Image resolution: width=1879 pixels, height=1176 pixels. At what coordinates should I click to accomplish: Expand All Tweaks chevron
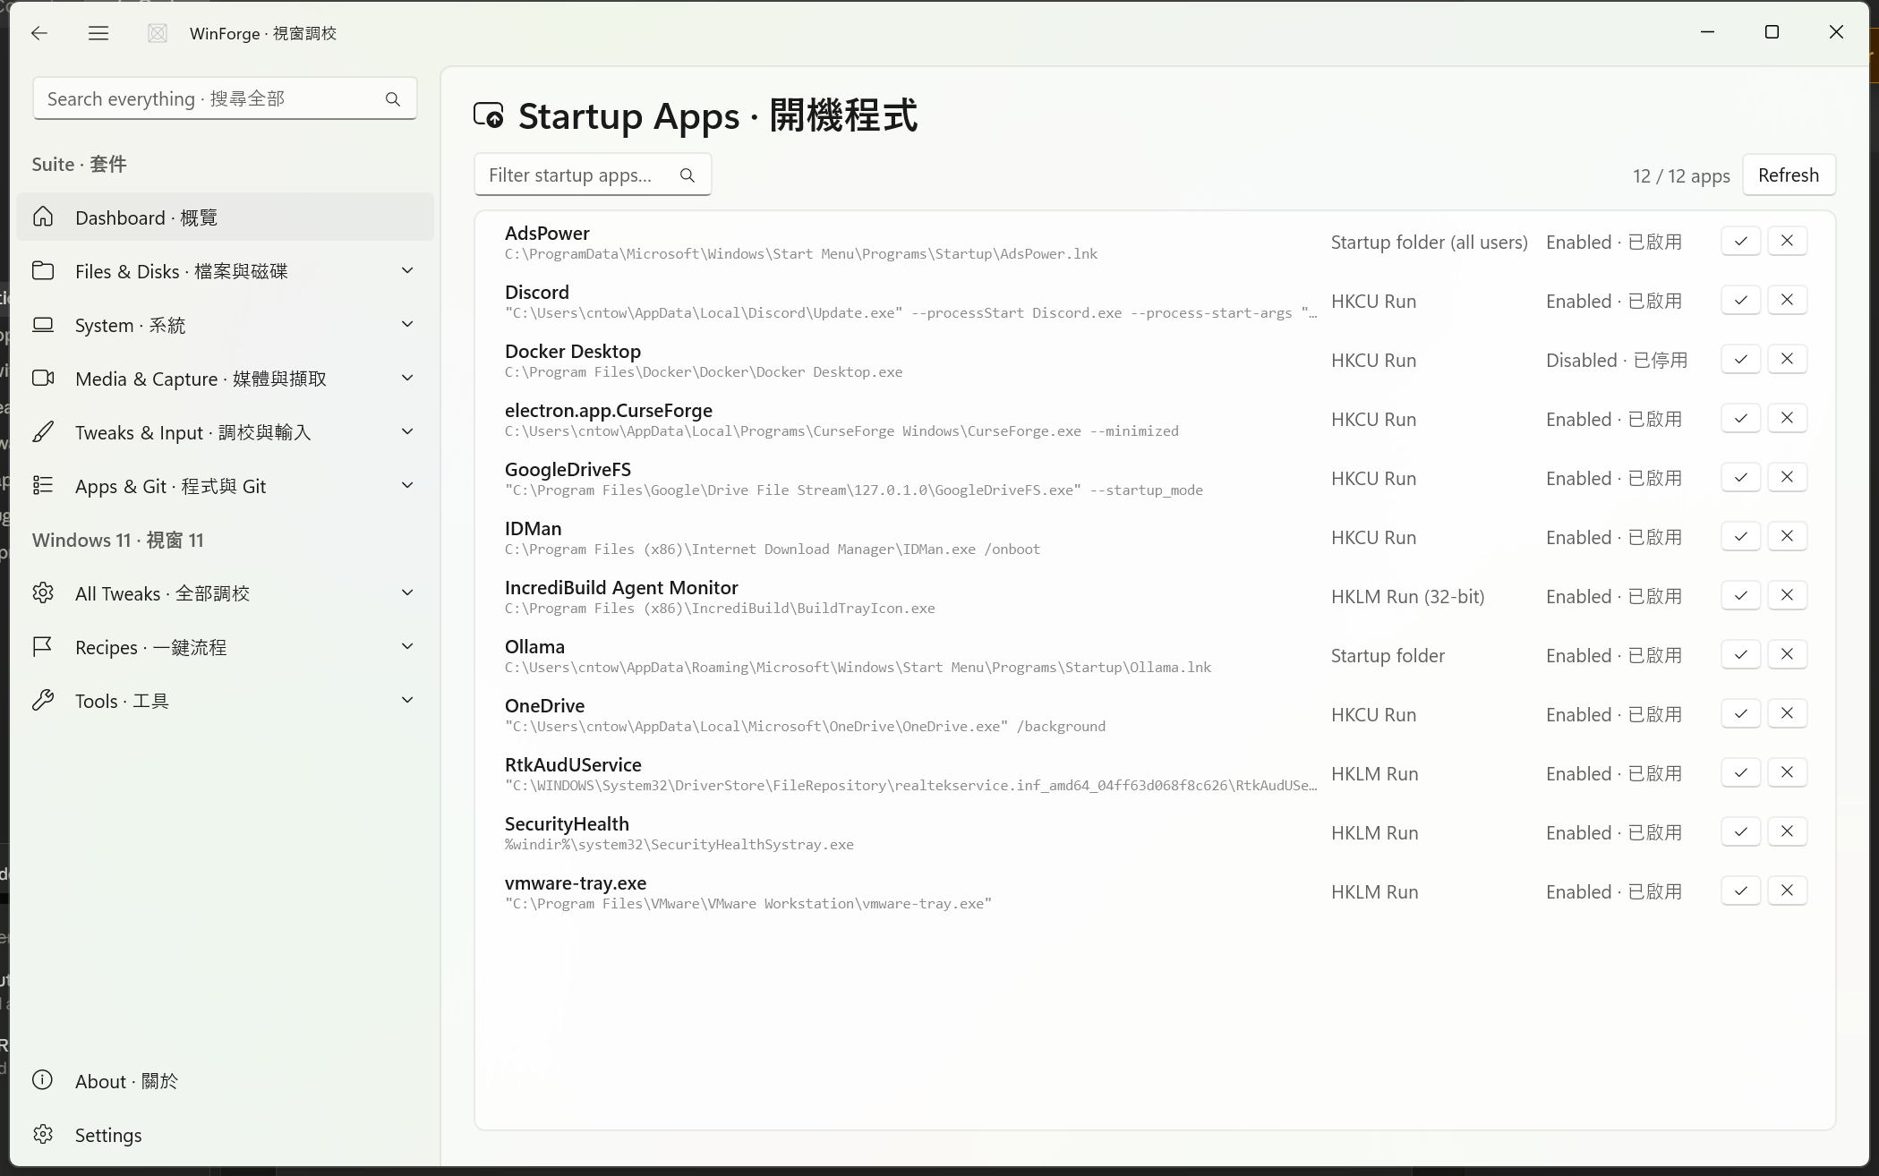pyautogui.click(x=407, y=592)
